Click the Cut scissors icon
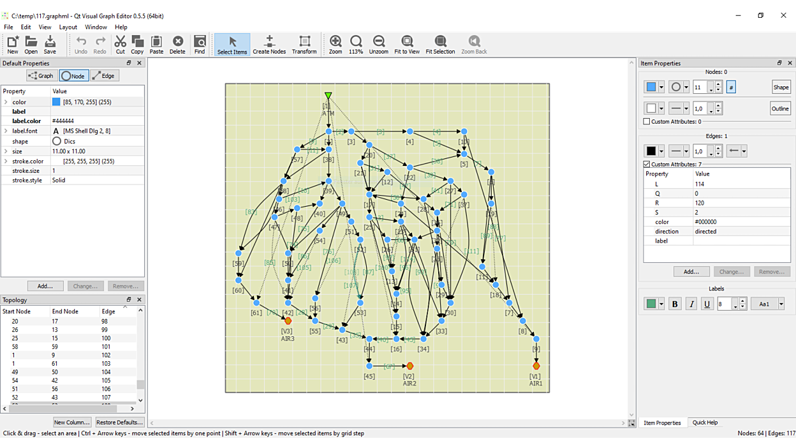Viewport: 796px width, 448px height. [120, 45]
